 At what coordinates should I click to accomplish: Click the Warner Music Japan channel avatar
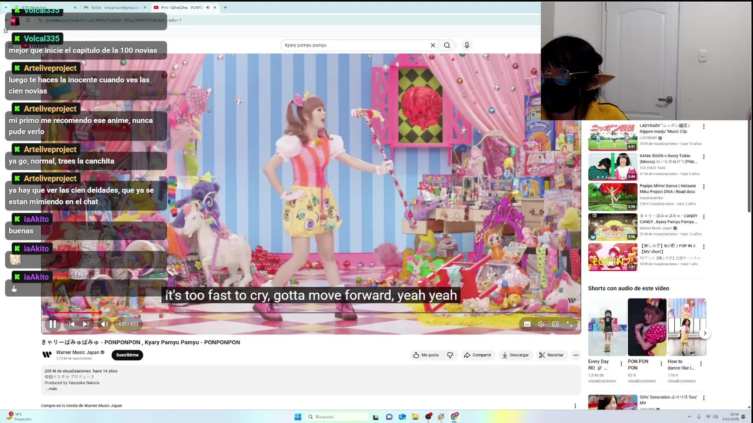[47, 355]
